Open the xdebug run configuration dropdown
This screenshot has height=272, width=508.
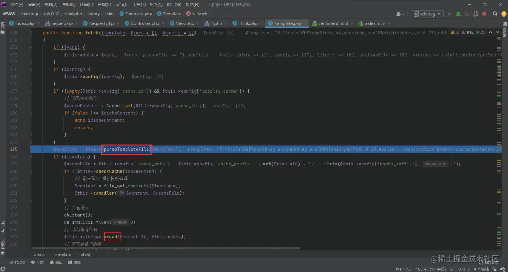(427, 14)
